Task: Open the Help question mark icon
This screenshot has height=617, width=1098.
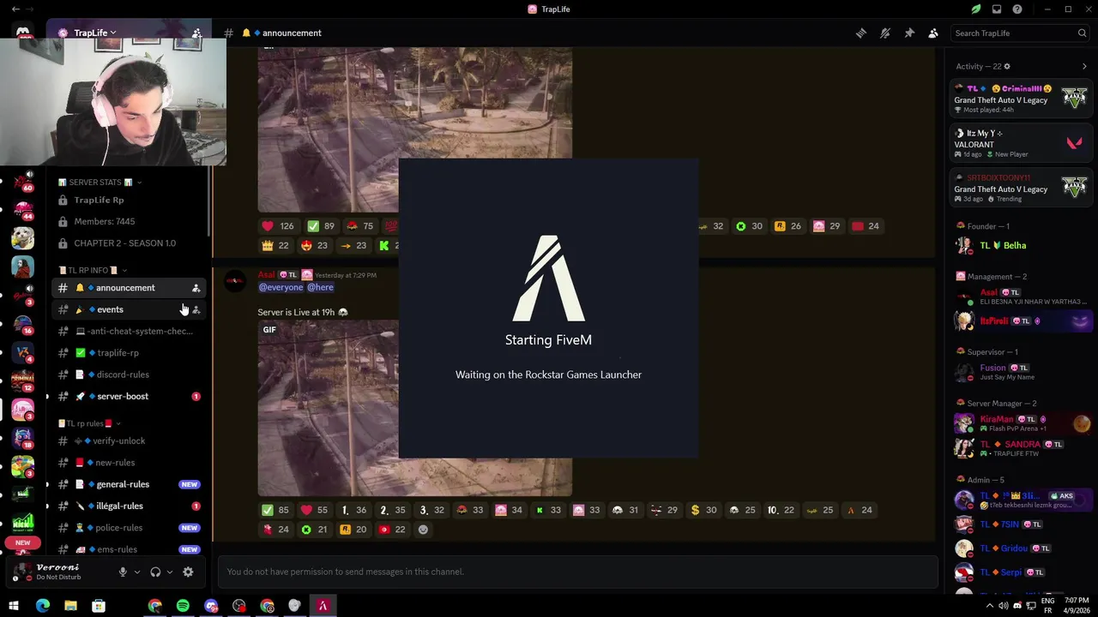Action: click(1017, 9)
